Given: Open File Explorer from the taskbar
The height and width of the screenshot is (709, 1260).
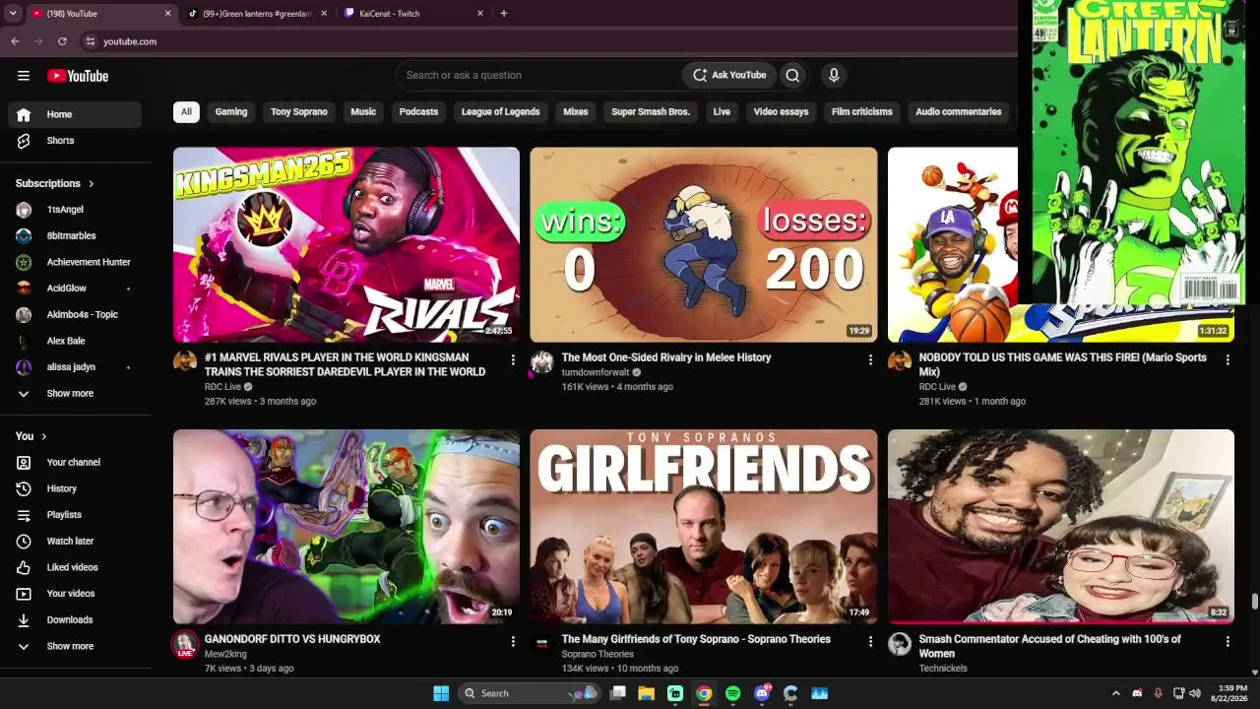Looking at the screenshot, I should [x=646, y=693].
